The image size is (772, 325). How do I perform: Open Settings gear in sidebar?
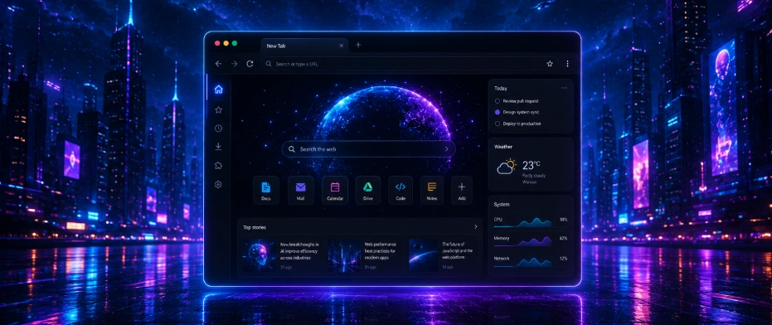pyautogui.click(x=219, y=184)
